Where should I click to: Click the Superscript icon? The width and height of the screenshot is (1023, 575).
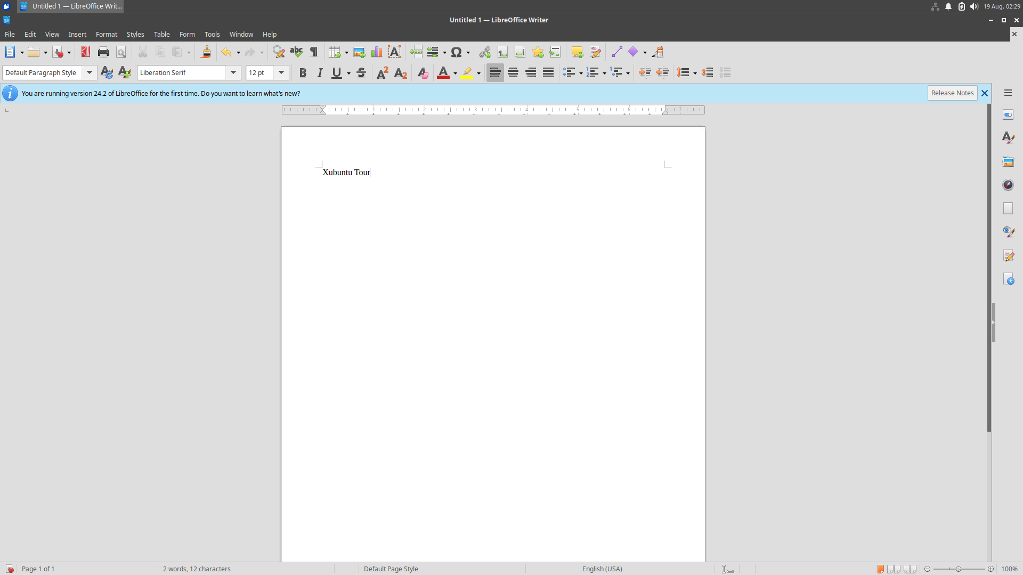click(x=383, y=73)
